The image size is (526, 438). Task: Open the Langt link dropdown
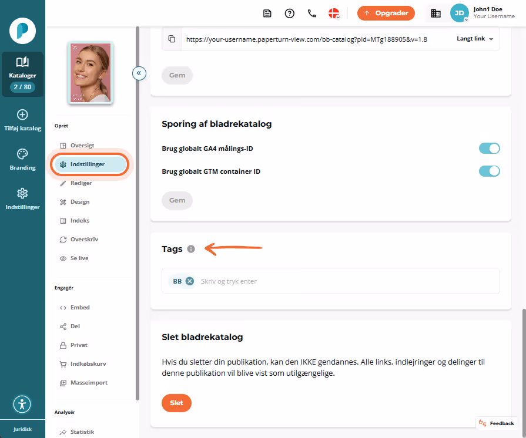(x=475, y=39)
